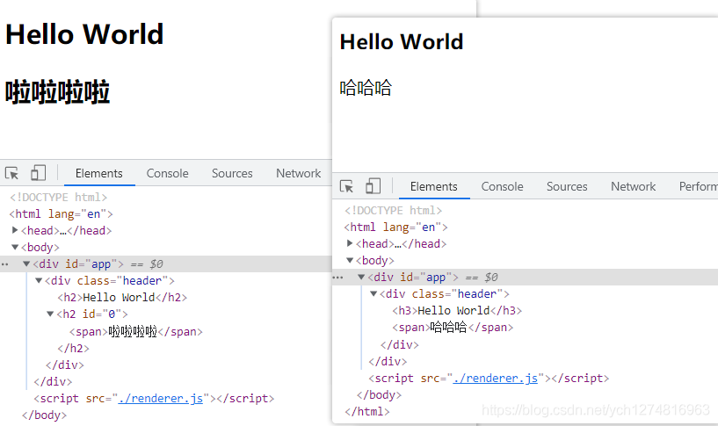Image resolution: width=718 pixels, height=426 pixels.
Task: Click the three-dots beside right div#app row
Action: [337, 277]
